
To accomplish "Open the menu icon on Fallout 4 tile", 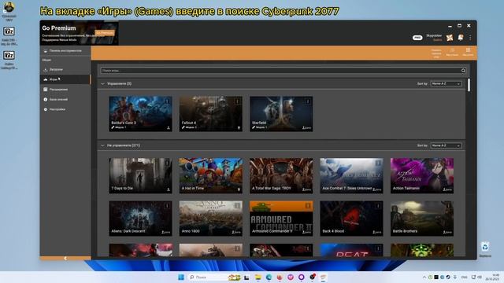I will click(x=238, y=101).
